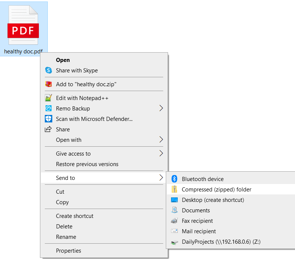
Task: Click the Remo Backup icon
Action: tap(49, 109)
